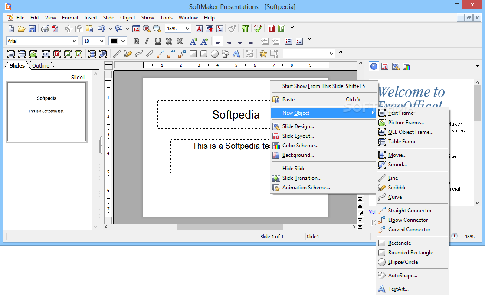
Task: Expand the redo history arrow
Action: (128, 29)
